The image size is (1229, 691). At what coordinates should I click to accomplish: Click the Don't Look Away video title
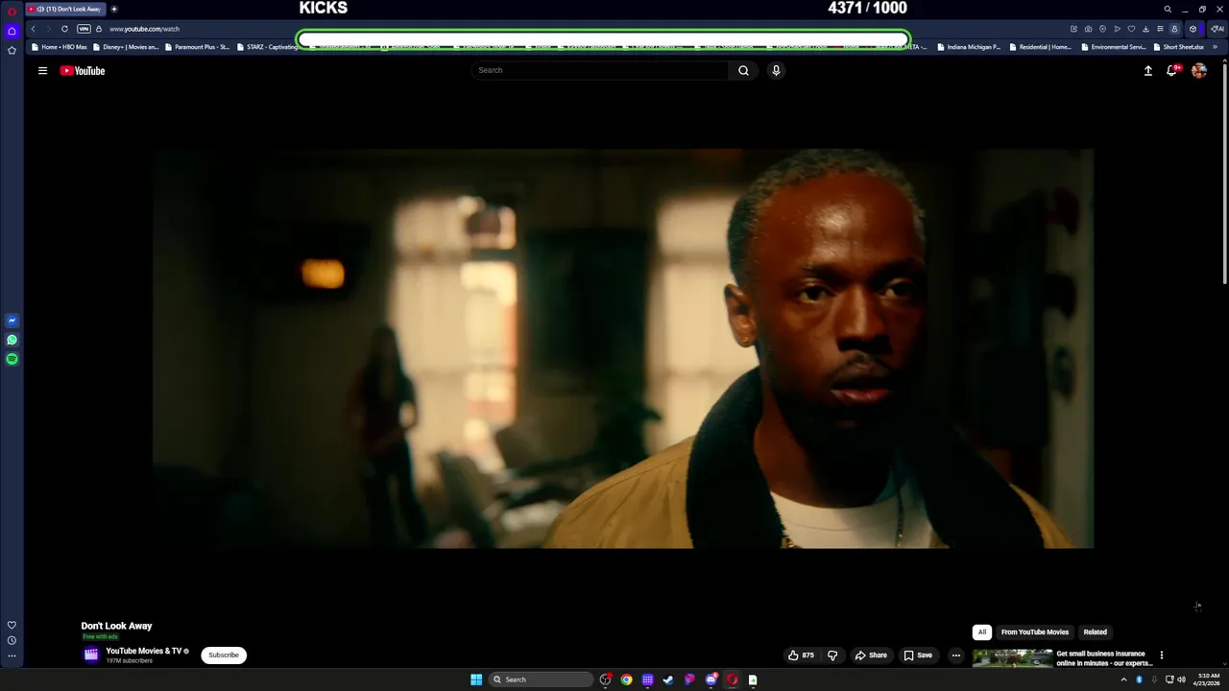(x=116, y=626)
